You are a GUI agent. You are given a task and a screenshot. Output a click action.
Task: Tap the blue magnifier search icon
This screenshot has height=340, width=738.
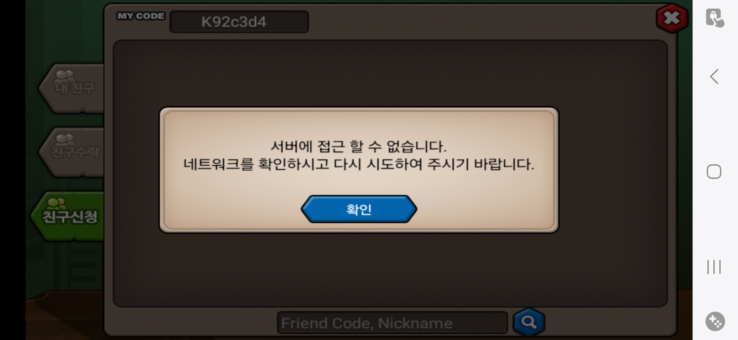pos(529,322)
